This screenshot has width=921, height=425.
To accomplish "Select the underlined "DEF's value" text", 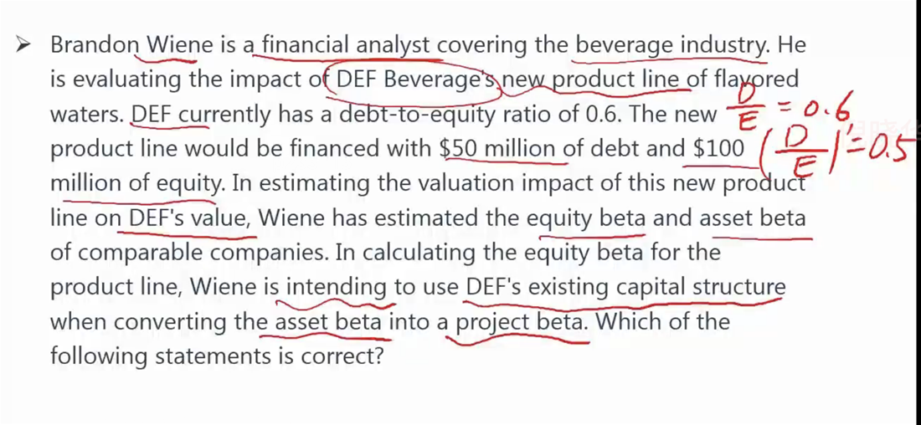I will coord(188,218).
